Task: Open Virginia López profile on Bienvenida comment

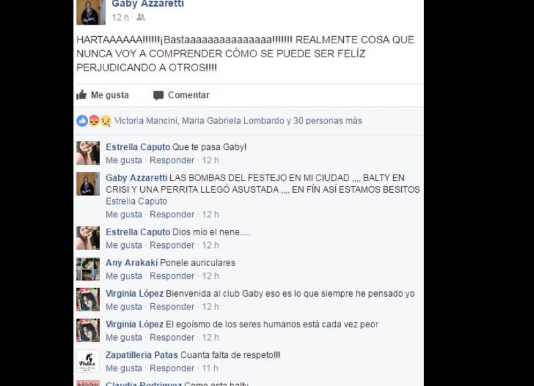Action: pos(135,293)
